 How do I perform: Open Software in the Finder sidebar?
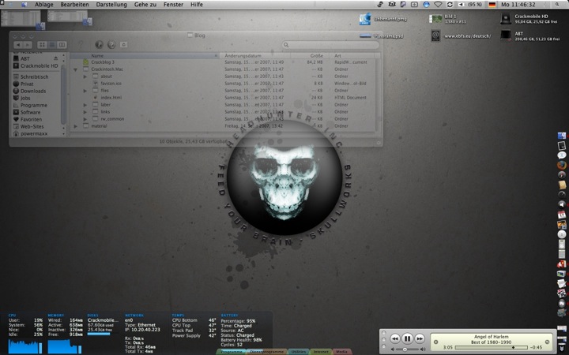coord(27,112)
